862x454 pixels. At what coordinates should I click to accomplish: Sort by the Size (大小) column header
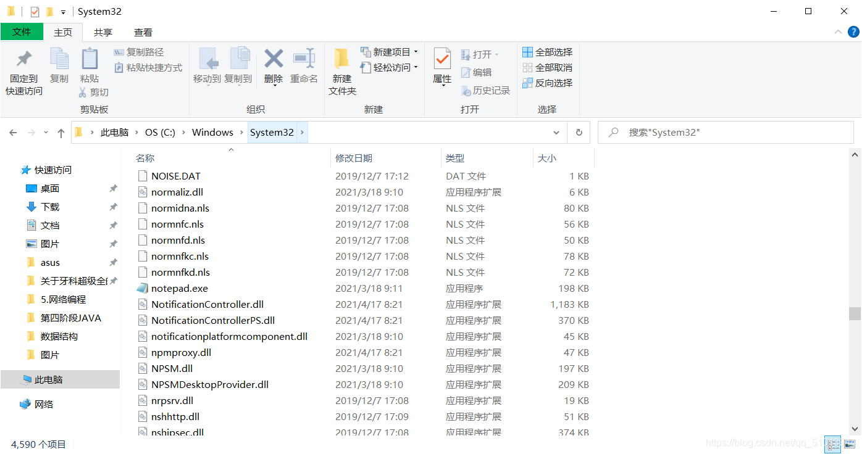[x=563, y=158]
